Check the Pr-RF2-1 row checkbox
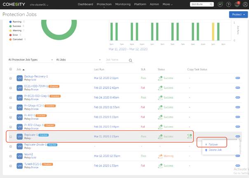 [x=11, y=117]
